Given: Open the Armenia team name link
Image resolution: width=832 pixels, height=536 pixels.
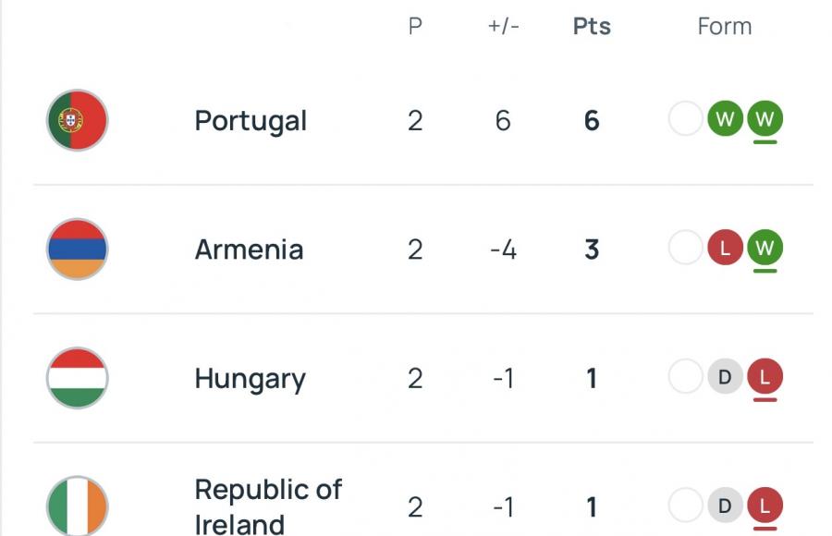Looking at the screenshot, I should tap(249, 250).
